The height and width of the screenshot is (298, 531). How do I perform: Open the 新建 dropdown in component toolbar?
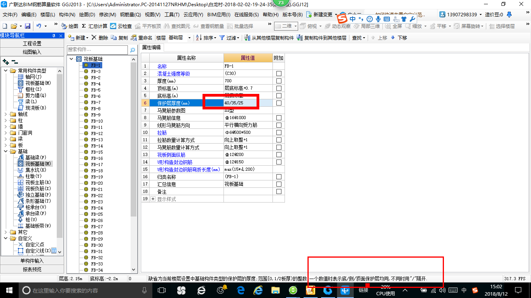point(78,38)
